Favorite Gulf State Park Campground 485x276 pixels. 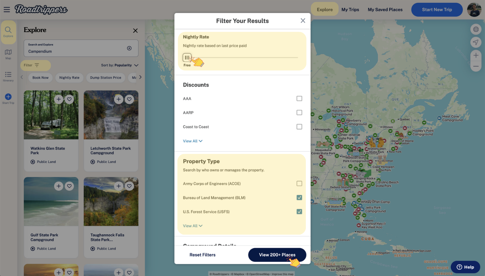click(x=69, y=186)
